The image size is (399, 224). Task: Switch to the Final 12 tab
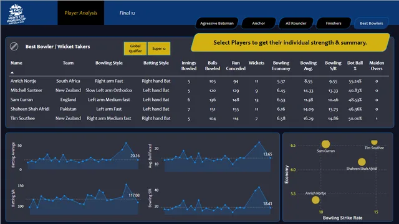127,13
